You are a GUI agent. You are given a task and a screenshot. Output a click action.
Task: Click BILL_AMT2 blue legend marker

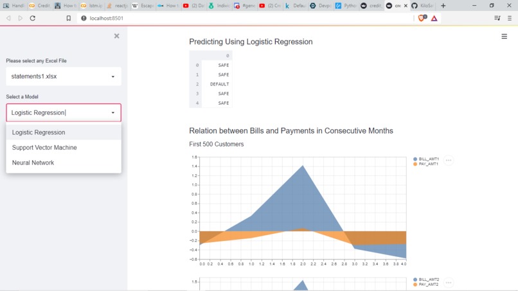point(415,279)
